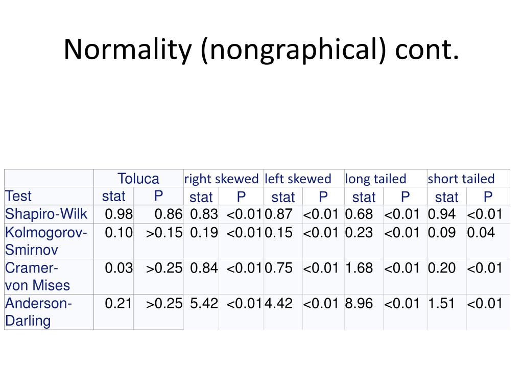Click the 'right skewed' column header
Viewport: 523px width, 392px height.
[x=221, y=179]
